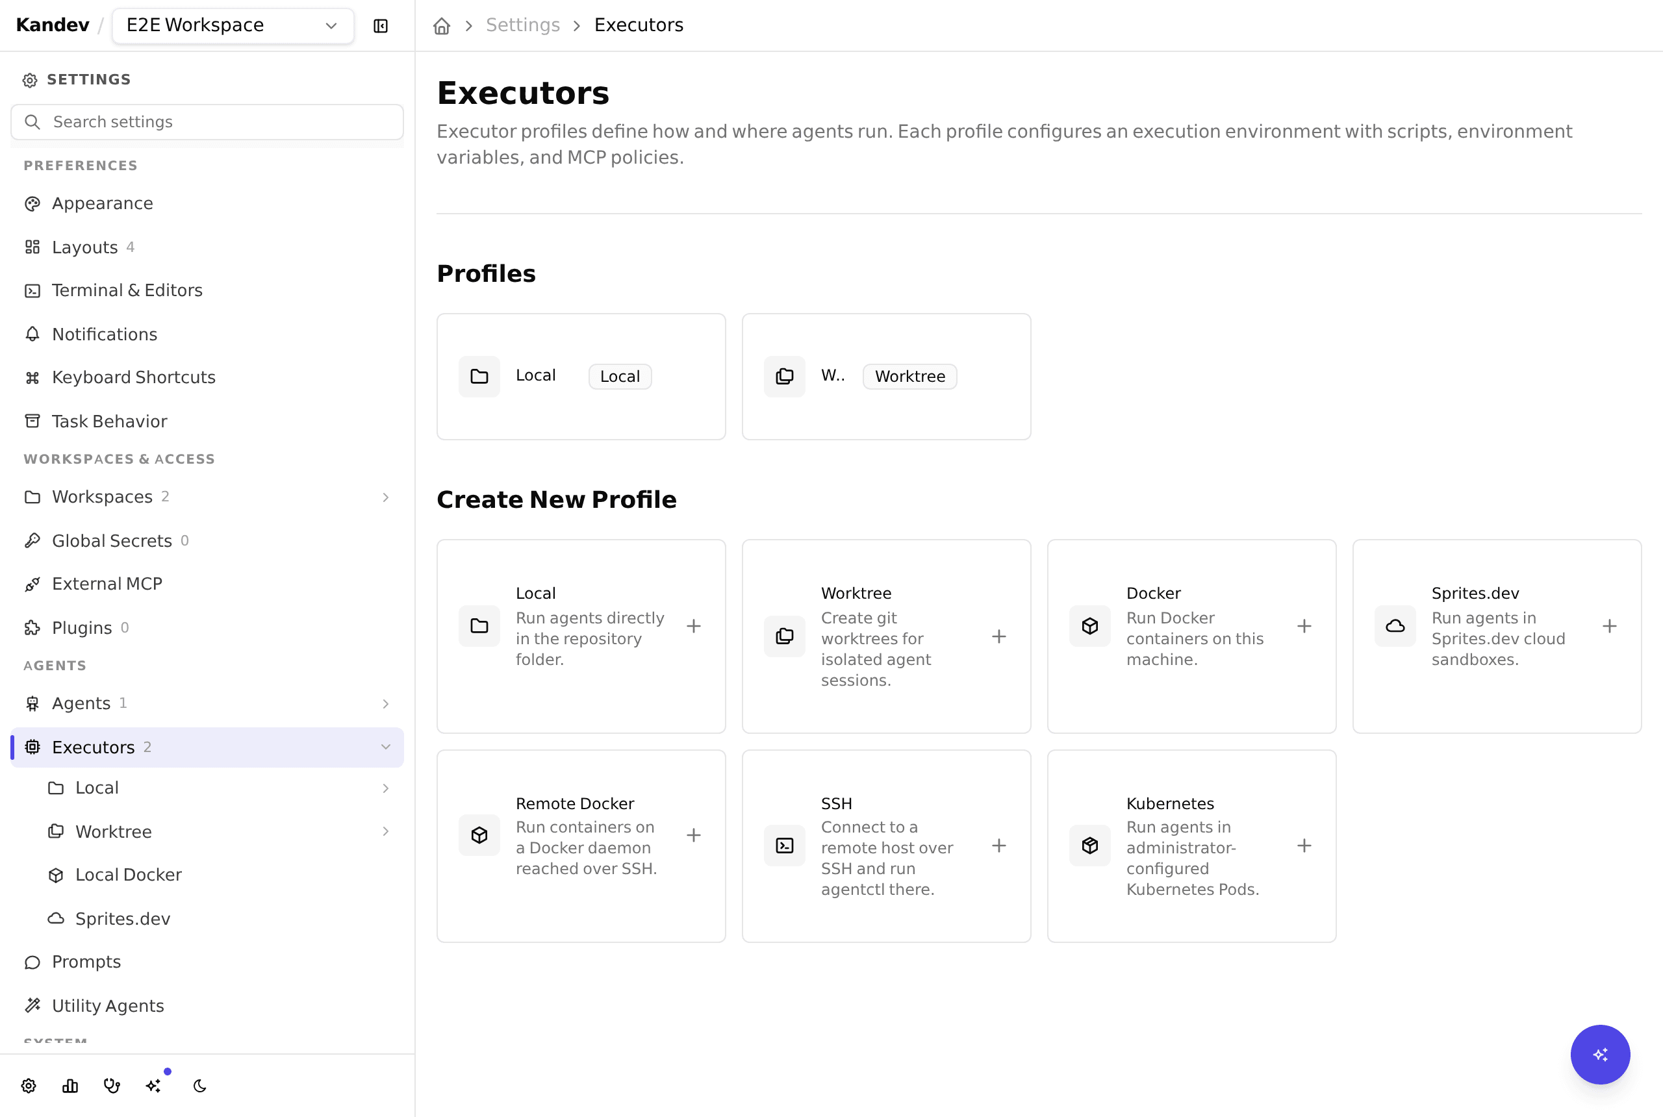1663x1117 pixels.
Task: Open External MCP settings
Action: 207,584
